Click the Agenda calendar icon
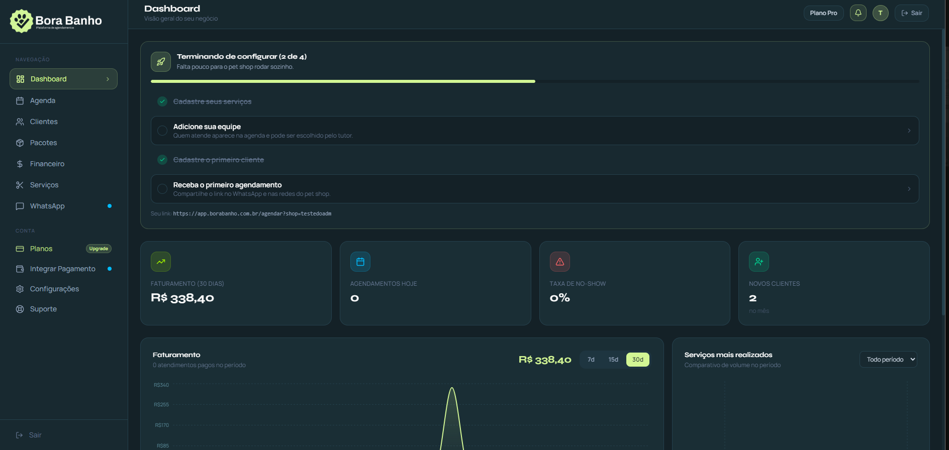The image size is (949, 450). pos(20,100)
